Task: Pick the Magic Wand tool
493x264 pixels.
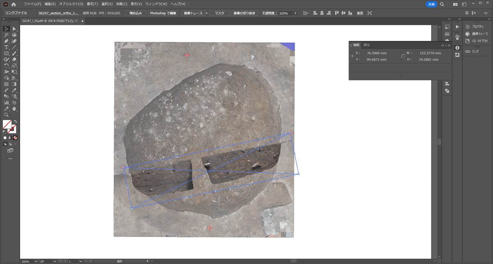Action: tap(7, 35)
